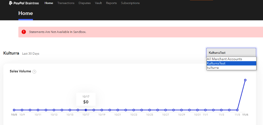Select the 10/21 data point on chart
This screenshot has width=263, height=125.
pyautogui.click(x=118, y=110)
